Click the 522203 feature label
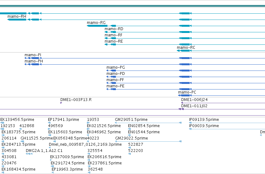The height and width of the screenshot is (174, 265). click(135, 151)
